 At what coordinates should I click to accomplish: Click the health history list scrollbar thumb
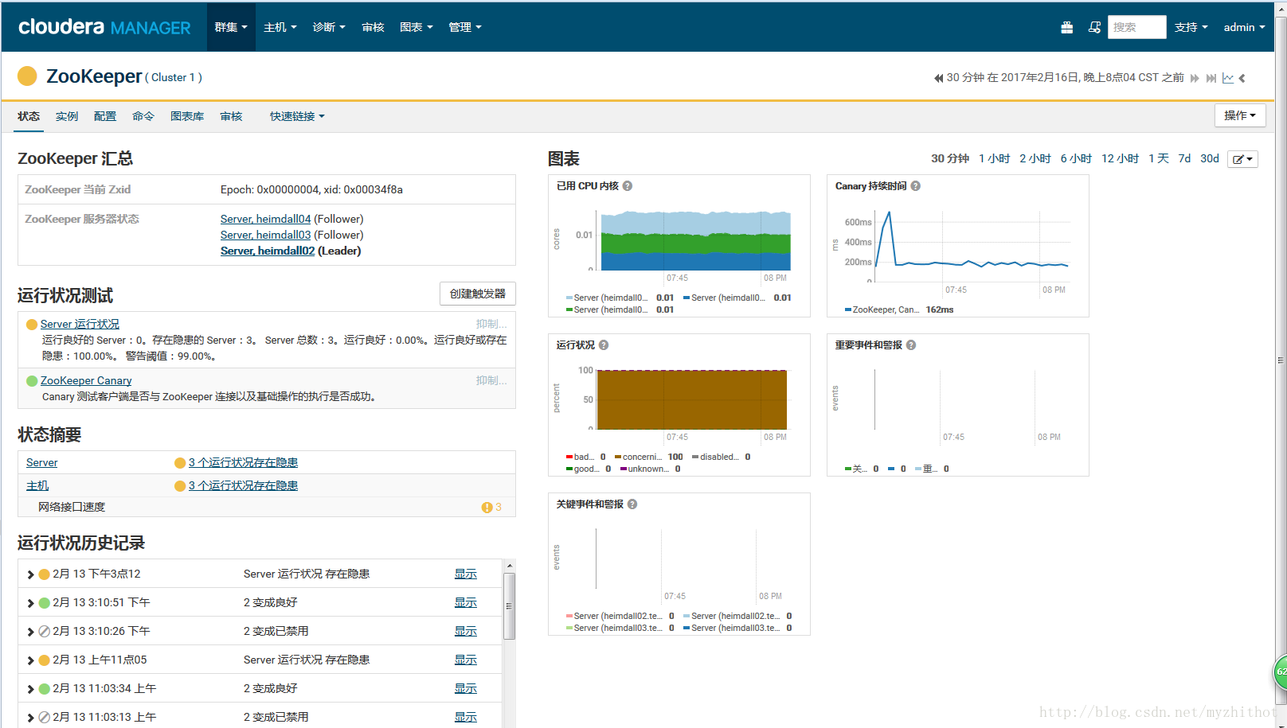pyautogui.click(x=510, y=606)
